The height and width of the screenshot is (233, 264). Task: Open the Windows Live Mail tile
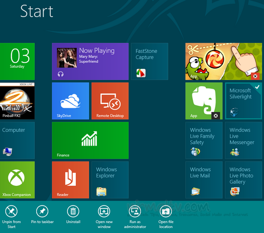click(x=204, y=180)
